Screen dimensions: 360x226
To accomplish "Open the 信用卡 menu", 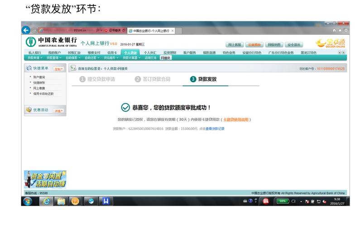I will [112, 53].
